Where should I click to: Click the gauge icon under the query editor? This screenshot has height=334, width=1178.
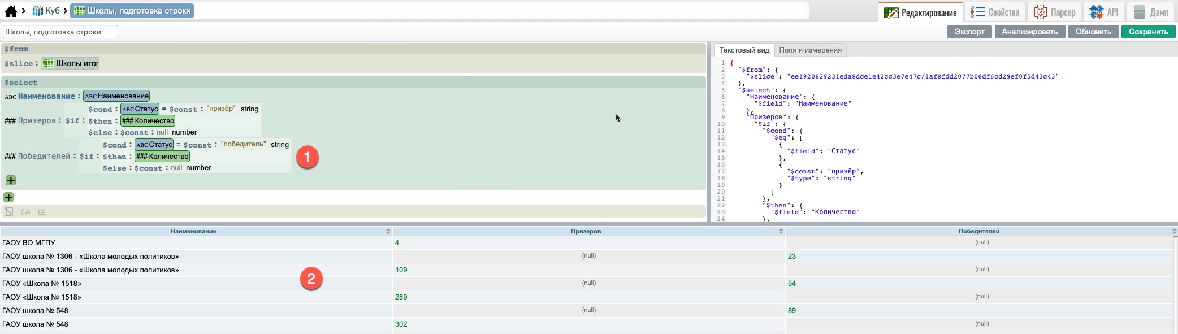click(25, 212)
